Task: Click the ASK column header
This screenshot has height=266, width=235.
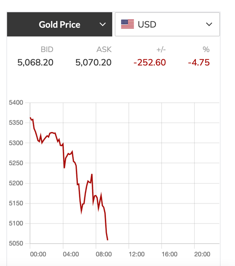Action: pyautogui.click(x=104, y=50)
